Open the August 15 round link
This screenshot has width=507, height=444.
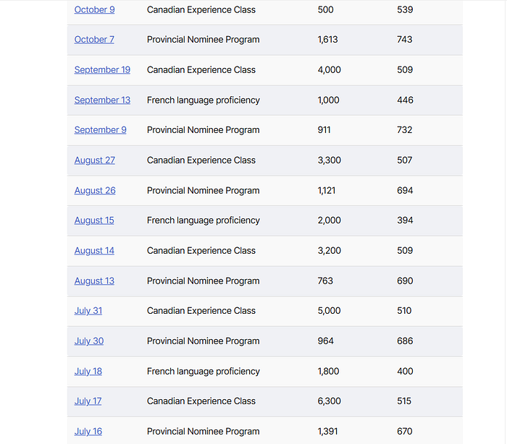coord(94,221)
